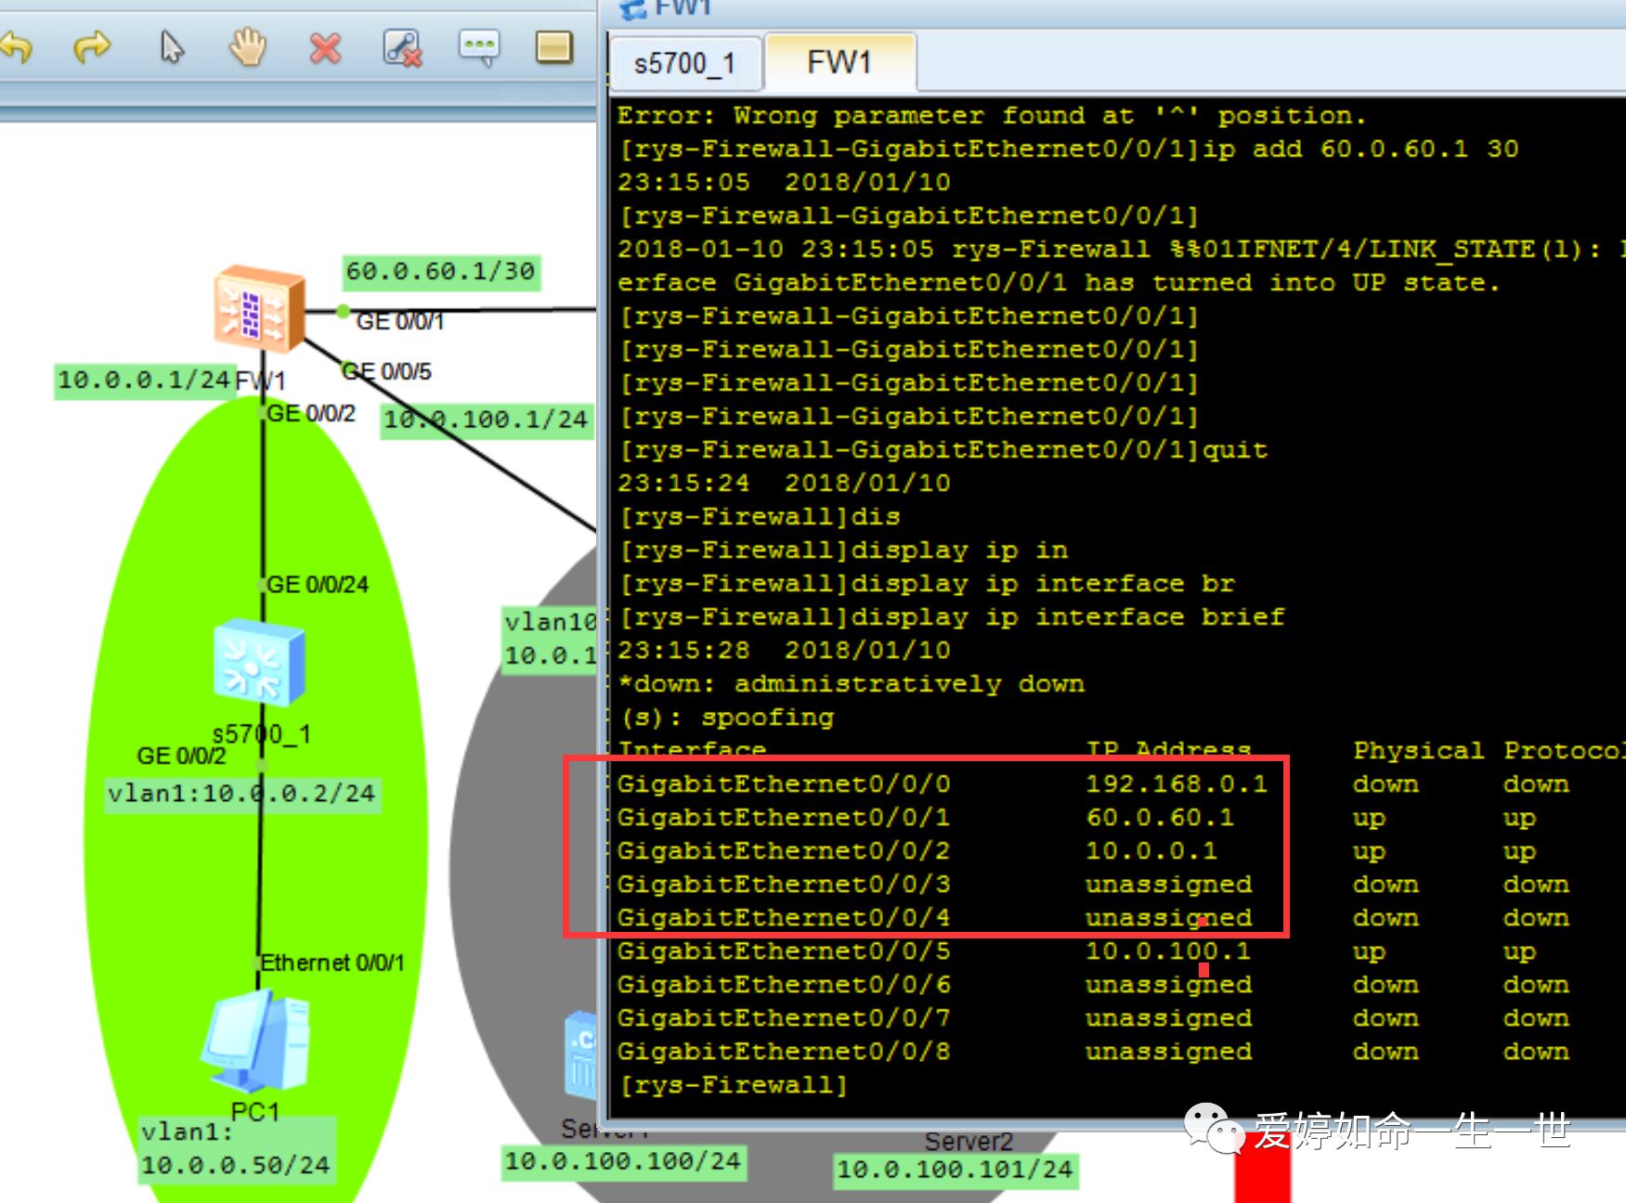Click the Redo arrow in the toolbar
This screenshot has width=1626, height=1203.
click(x=92, y=46)
